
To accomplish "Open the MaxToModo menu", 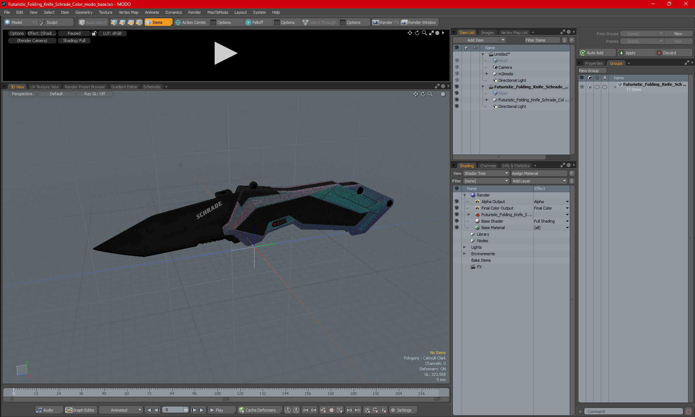I will [x=218, y=12].
